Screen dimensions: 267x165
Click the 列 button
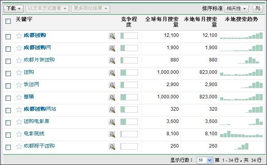tap(257, 8)
